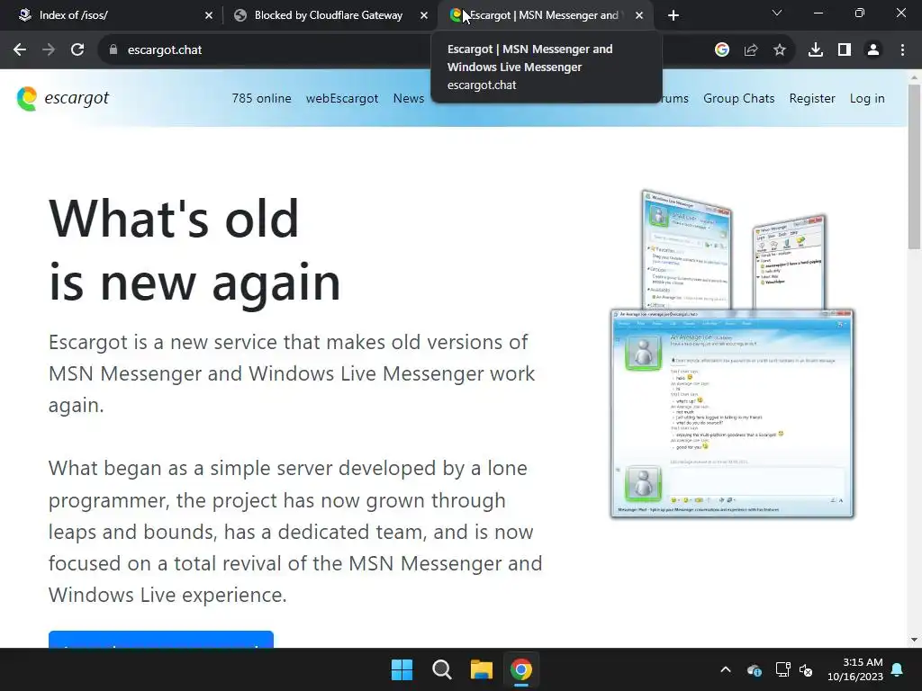Click the Windows Live Messenger screenshots image

(x=732, y=354)
